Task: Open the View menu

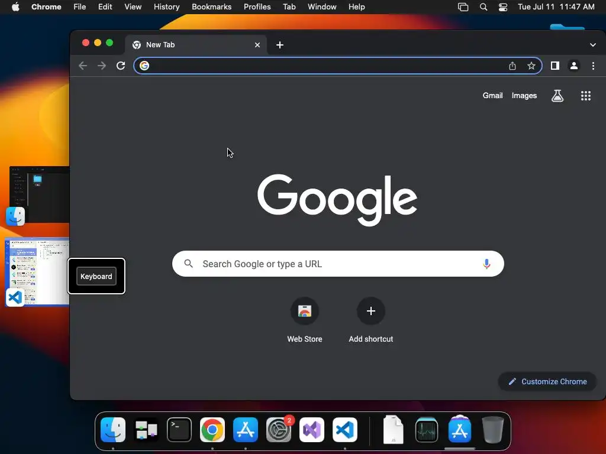Action: [133, 7]
